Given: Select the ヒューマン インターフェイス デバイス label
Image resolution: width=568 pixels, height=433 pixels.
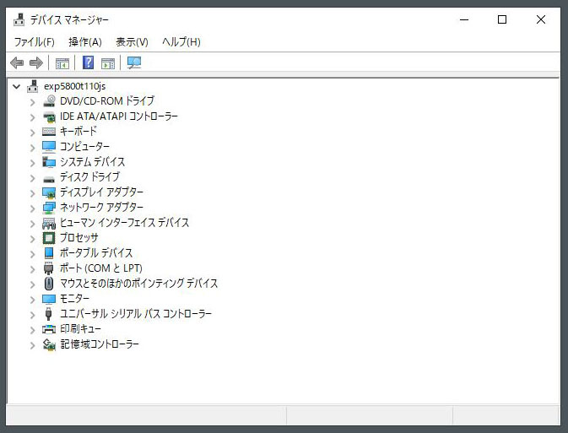Looking at the screenshot, I should pos(124,222).
